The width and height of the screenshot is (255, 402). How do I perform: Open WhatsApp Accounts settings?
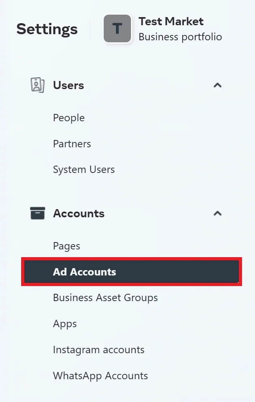(x=100, y=376)
